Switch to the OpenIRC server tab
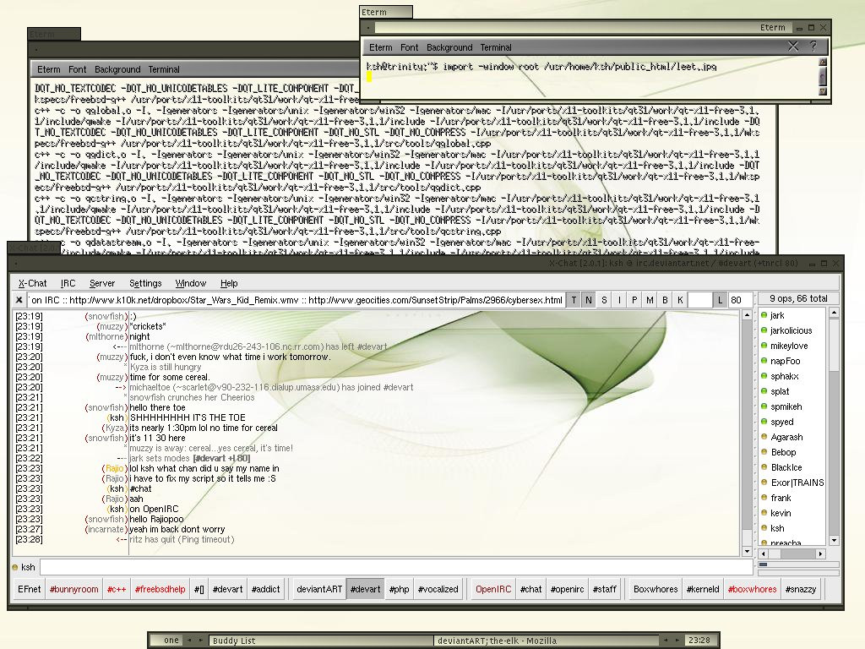 coord(493,589)
